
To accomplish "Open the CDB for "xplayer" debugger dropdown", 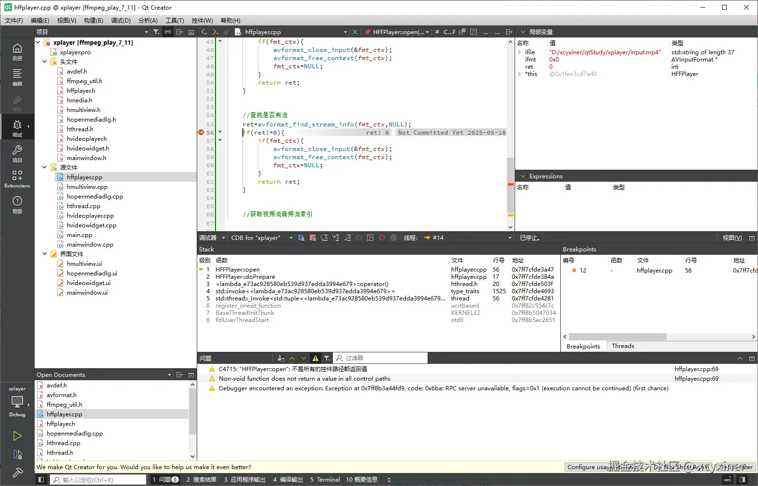I will tap(262, 237).
